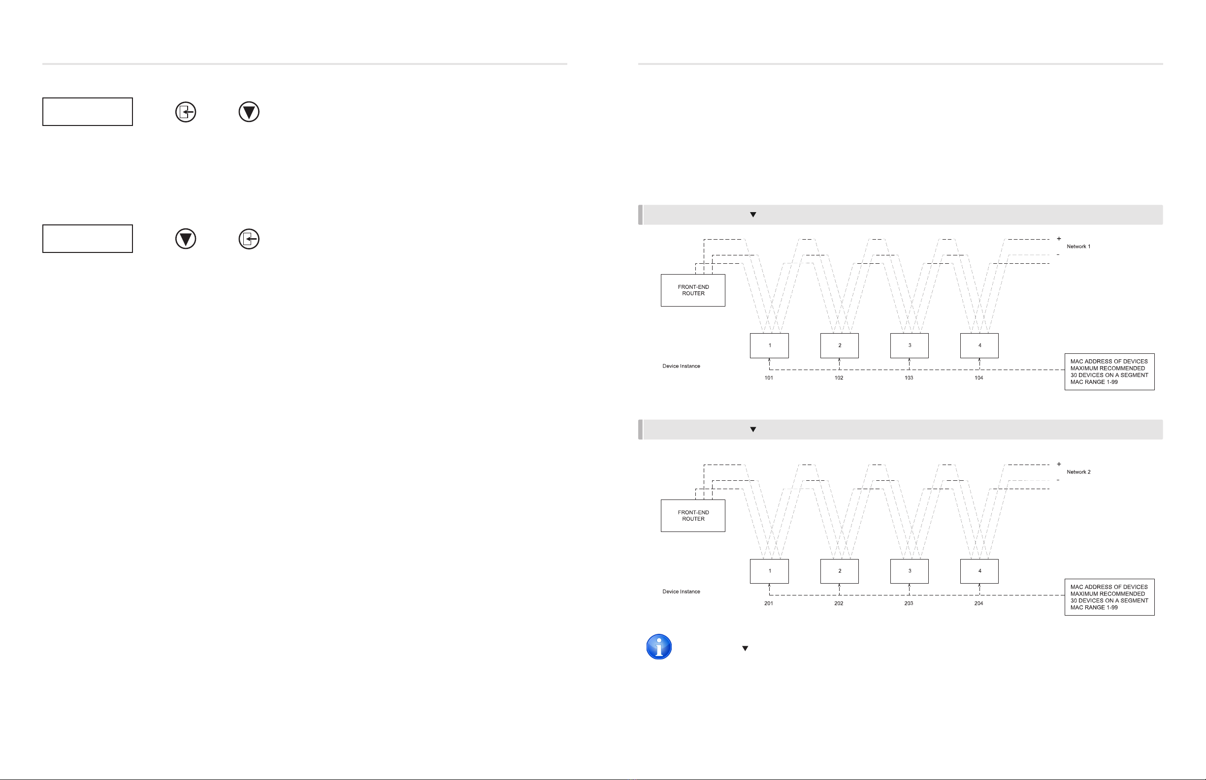Click 'Device Instance' label in Network 2 diagram
This screenshot has width=1206, height=780.
[681, 592]
